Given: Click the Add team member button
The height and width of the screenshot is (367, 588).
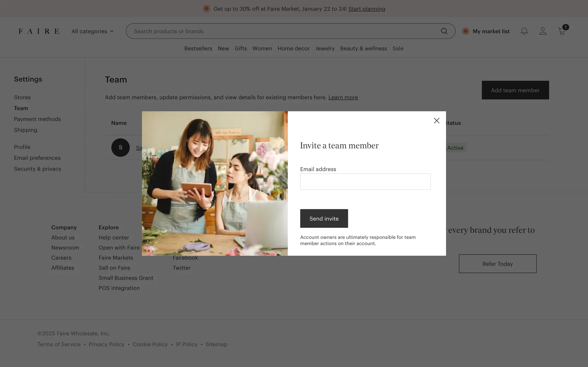Looking at the screenshot, I should click(515, 90).
